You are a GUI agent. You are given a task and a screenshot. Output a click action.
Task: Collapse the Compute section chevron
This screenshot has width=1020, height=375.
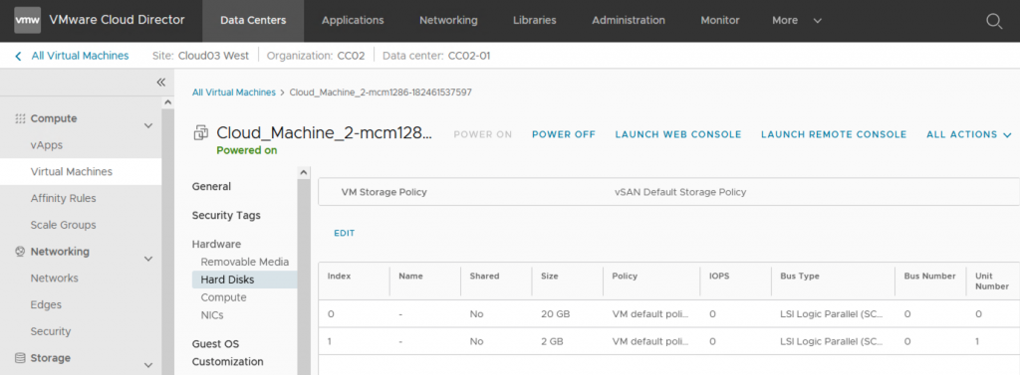click(x=148, y=125)
